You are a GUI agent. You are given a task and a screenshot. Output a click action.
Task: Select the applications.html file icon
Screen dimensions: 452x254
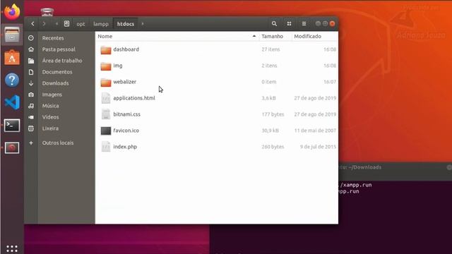coord(106,98)
